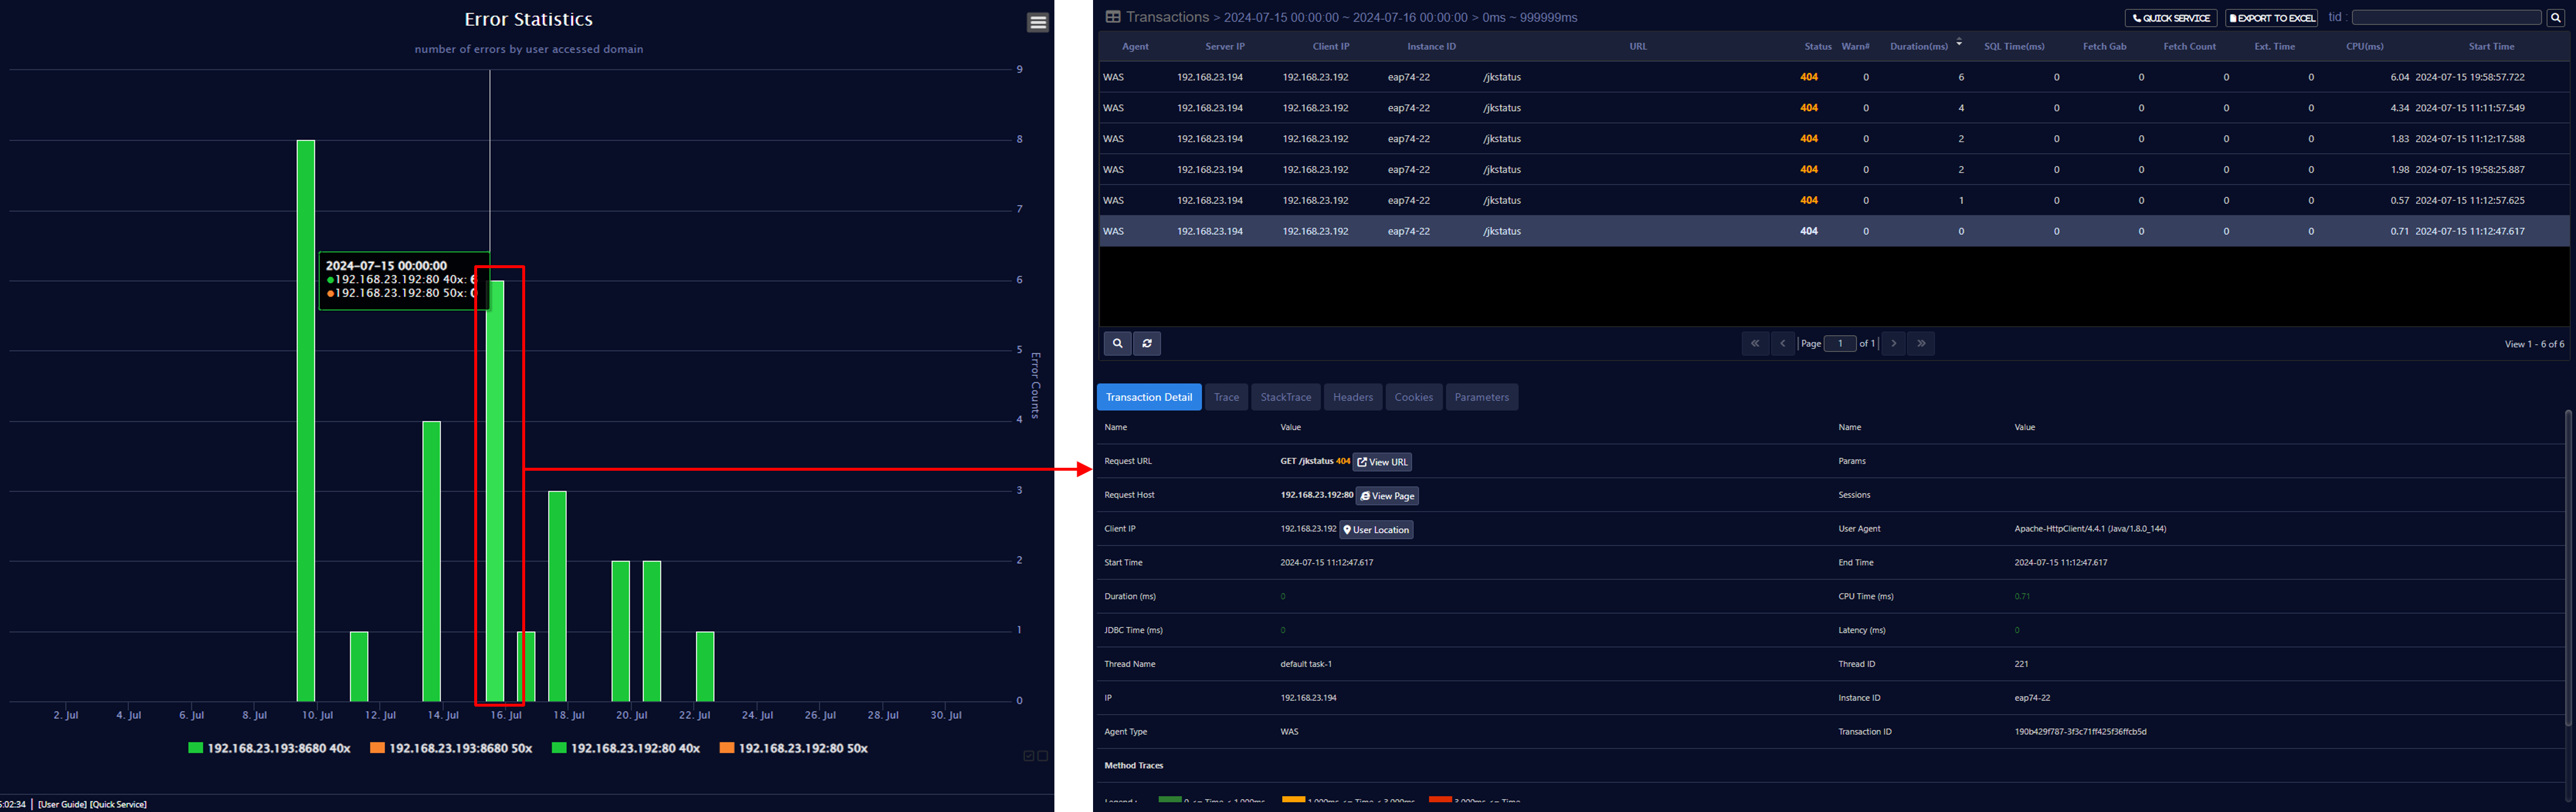Click the next page arrow
Screen dimensions: 2576x812
point(1893,344)
